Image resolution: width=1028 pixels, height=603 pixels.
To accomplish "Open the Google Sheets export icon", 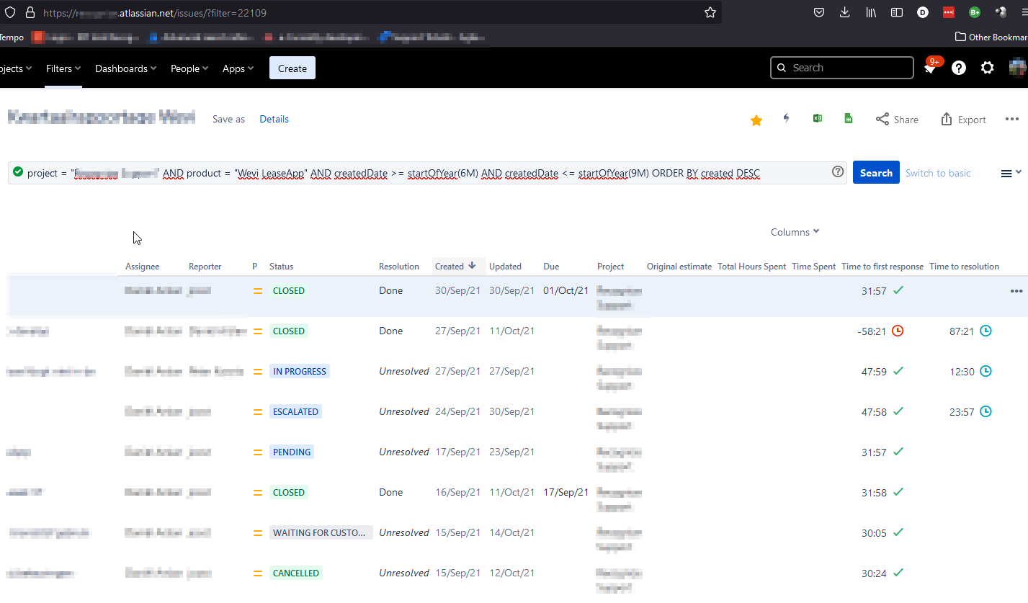I will coord(848,118).
